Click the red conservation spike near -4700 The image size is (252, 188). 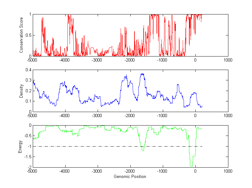(42, 18)
